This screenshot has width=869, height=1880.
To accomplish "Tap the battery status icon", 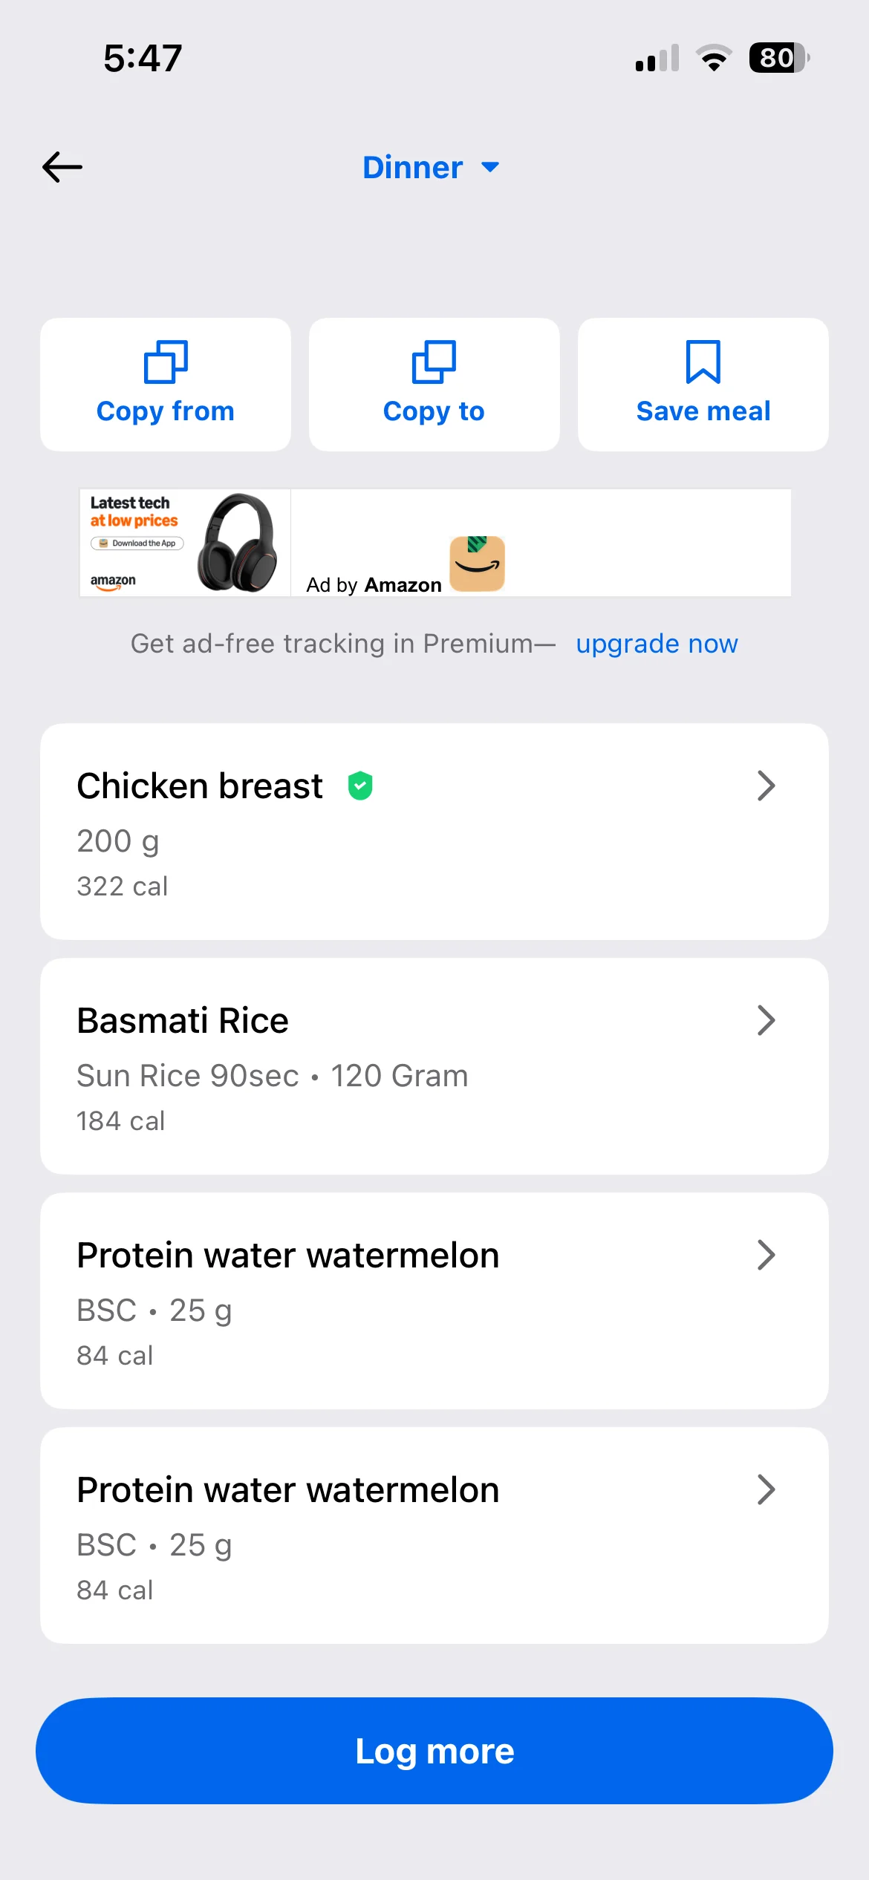I will pos(778,58).
